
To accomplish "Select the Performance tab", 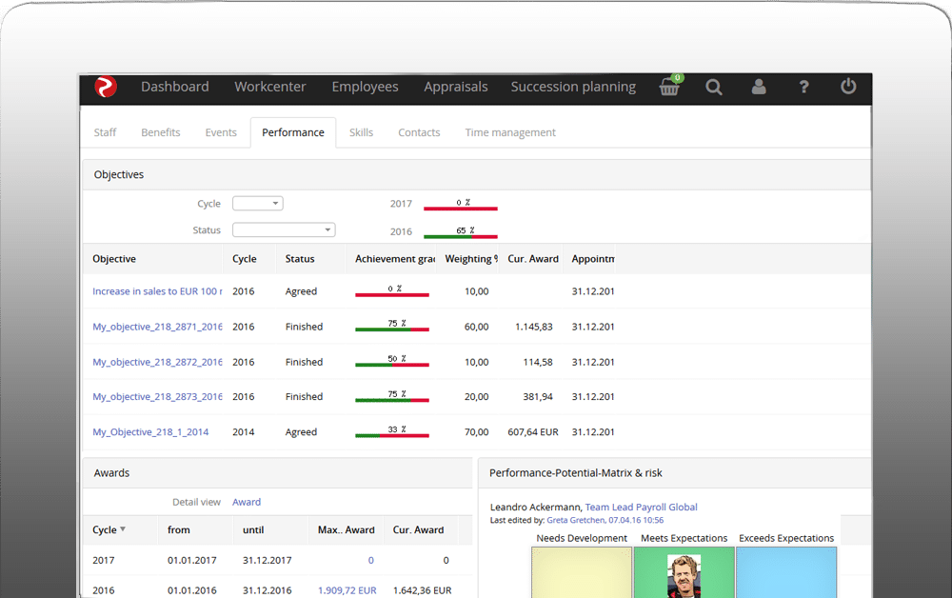I will pos(293,132).
